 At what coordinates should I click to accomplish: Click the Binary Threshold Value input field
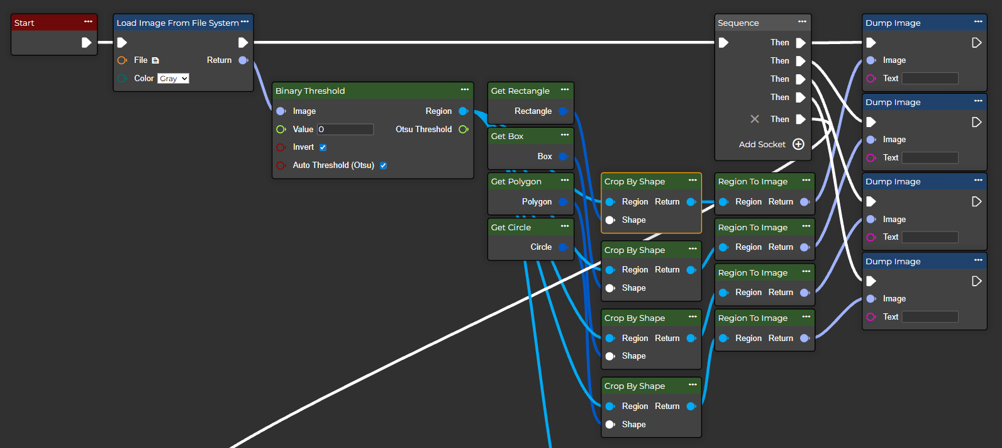[345, 130]
